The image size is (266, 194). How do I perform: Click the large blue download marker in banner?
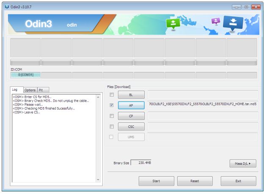point(233,23)
